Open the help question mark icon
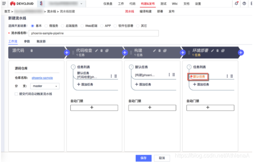Viewport: 253px width, 162px height. click(x=244, y=4)
